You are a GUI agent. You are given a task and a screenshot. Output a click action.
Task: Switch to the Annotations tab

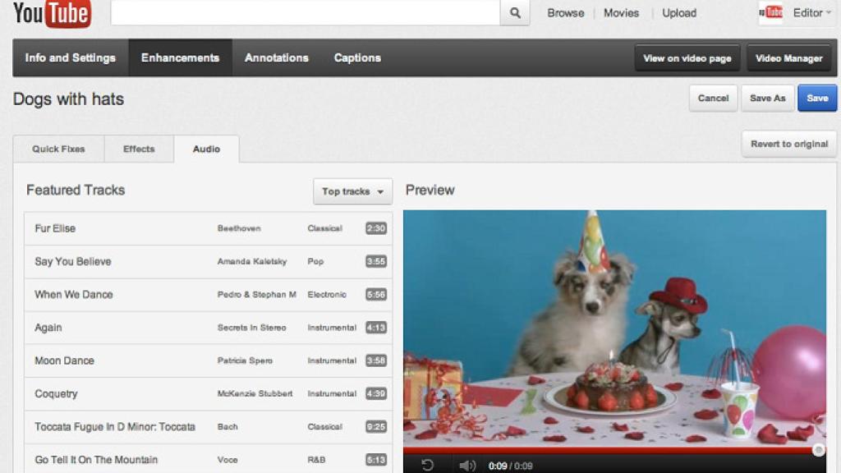277,57
